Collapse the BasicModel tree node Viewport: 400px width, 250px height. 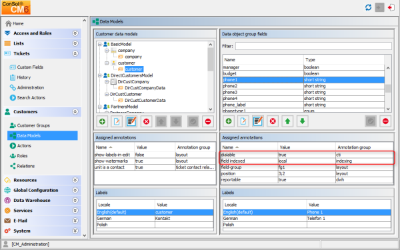(100, 44)
